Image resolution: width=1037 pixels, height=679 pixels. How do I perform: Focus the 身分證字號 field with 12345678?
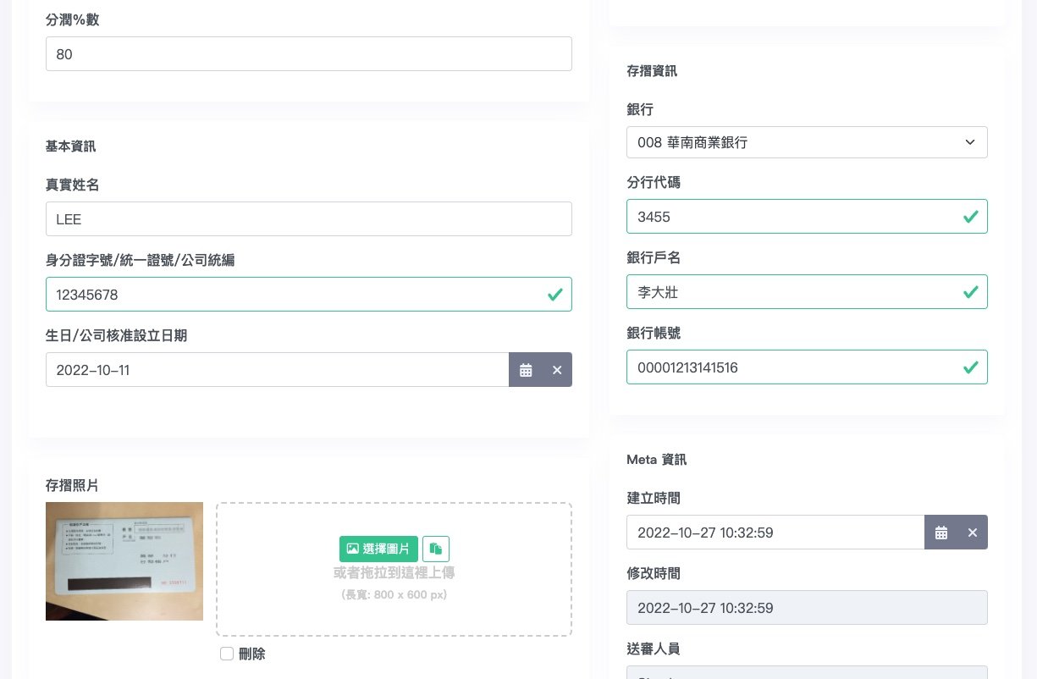click(296, 295)
